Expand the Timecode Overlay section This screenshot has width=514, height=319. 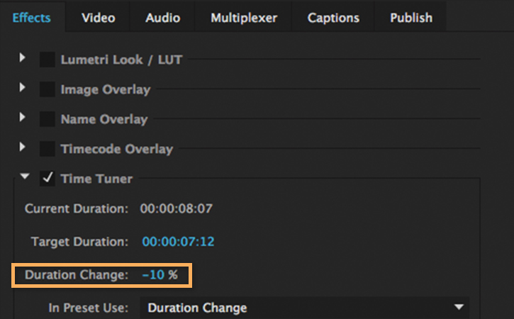[x=23, y=147]
